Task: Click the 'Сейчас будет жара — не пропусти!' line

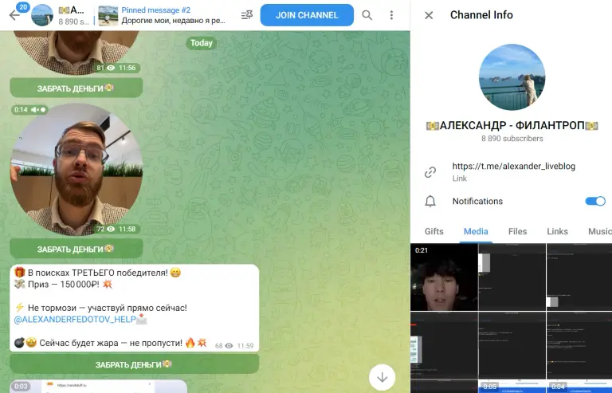Action: point(111,343)
